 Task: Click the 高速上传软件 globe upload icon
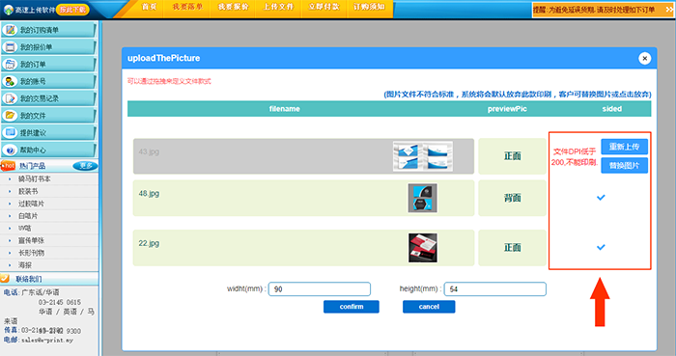[9, 10]
